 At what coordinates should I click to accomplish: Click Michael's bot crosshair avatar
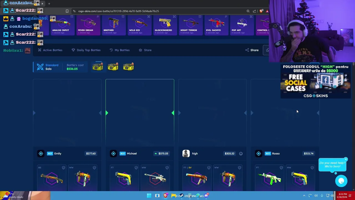(113, 153)
